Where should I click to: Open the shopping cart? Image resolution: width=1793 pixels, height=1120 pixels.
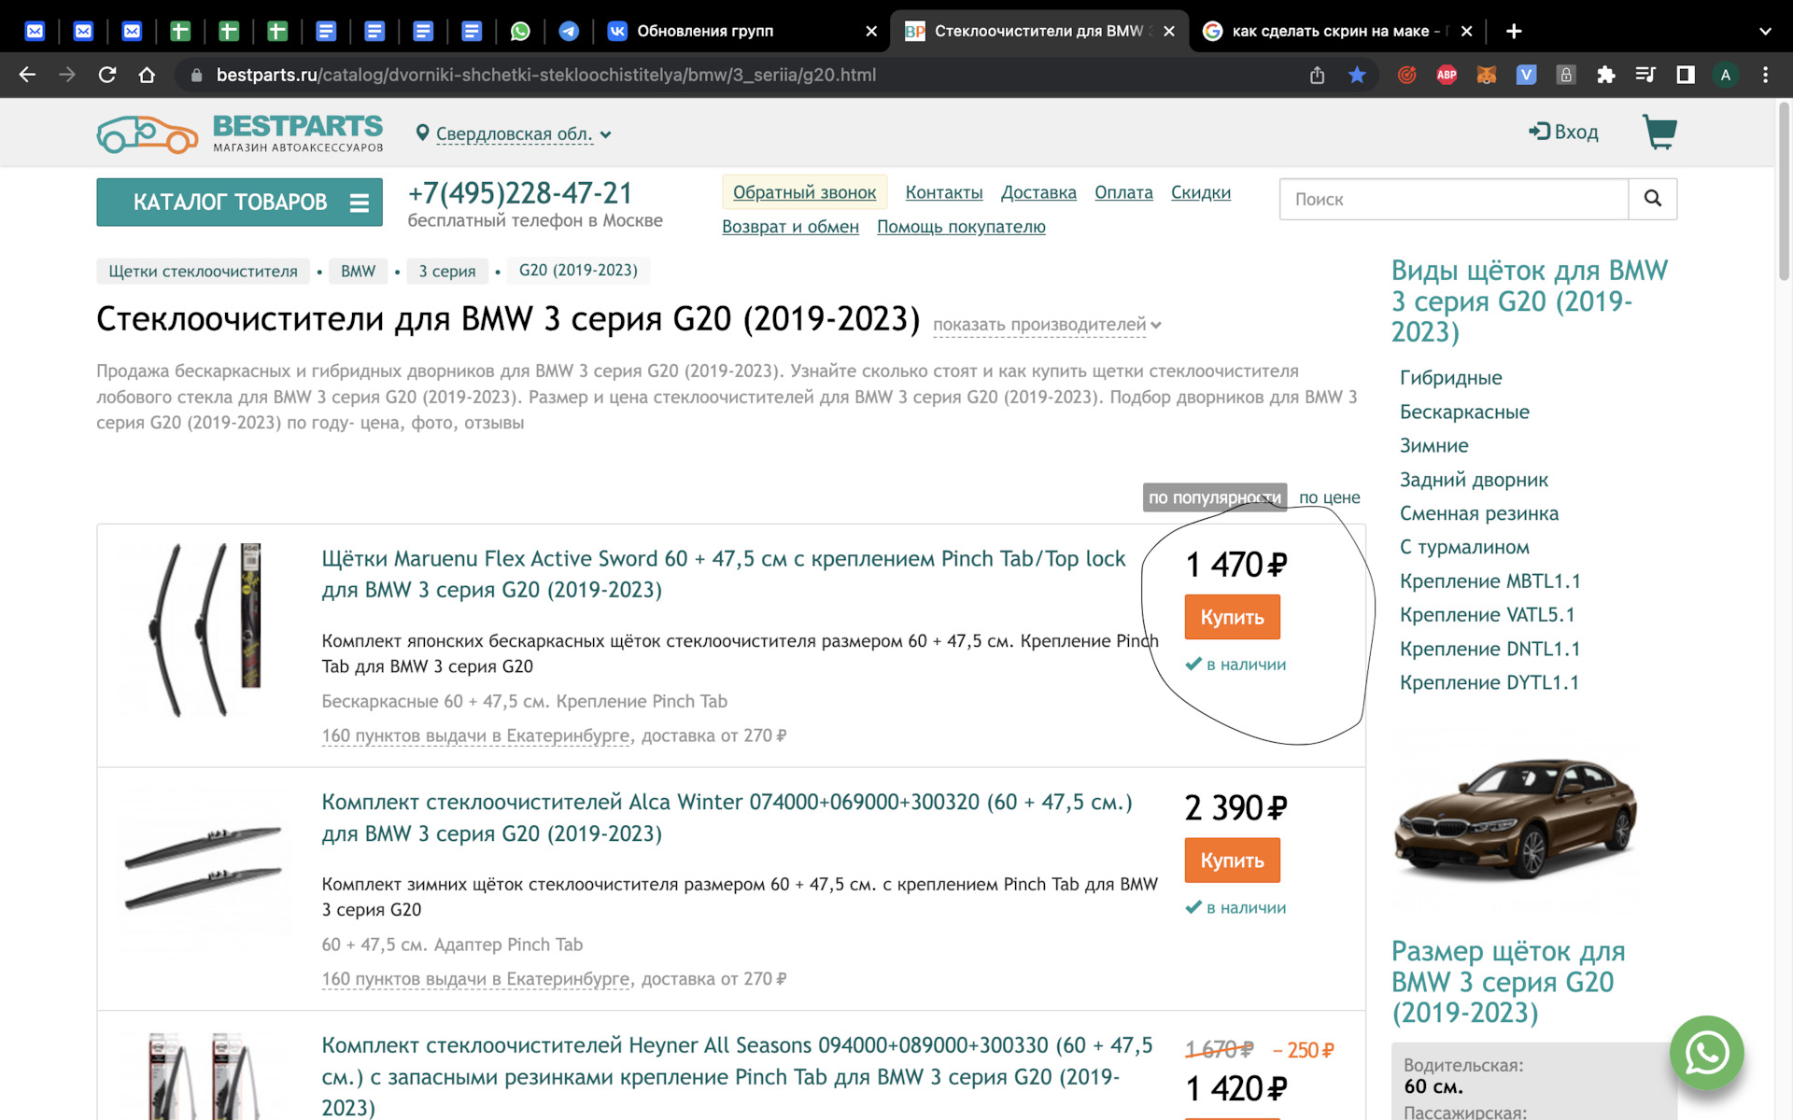1659,132
